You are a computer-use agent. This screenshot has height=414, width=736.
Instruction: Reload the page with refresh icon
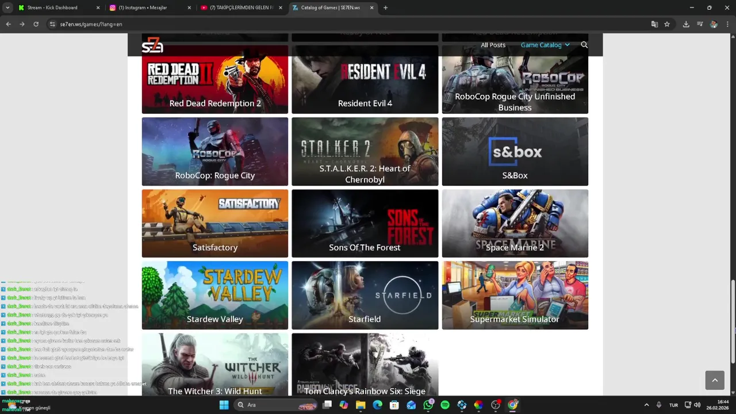click(x=36, y=24)
